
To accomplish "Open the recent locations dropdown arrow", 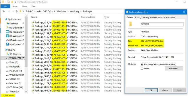I will click(13, 11).
